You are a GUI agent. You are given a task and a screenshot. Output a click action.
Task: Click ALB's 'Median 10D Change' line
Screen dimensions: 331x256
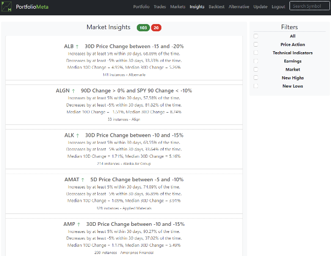coord(124,67)
